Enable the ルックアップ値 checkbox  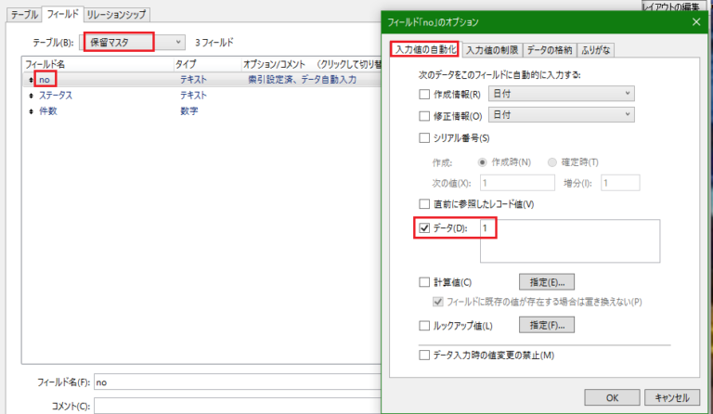424,326
